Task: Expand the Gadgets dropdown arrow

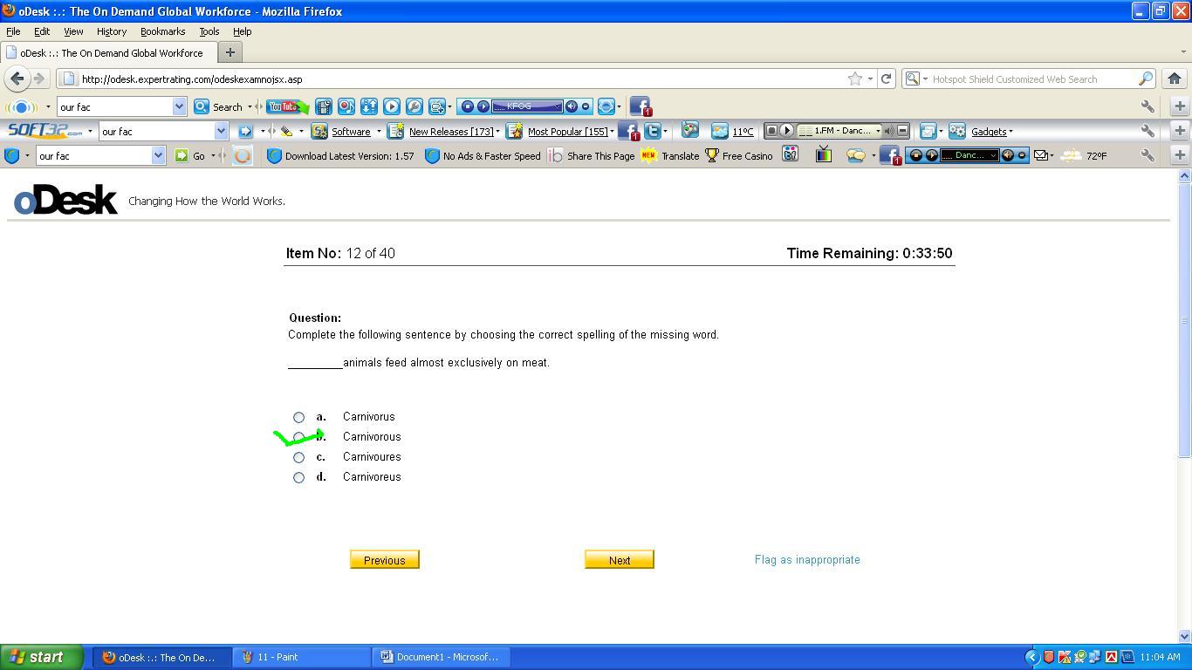Action: [x=1010, y=132]
